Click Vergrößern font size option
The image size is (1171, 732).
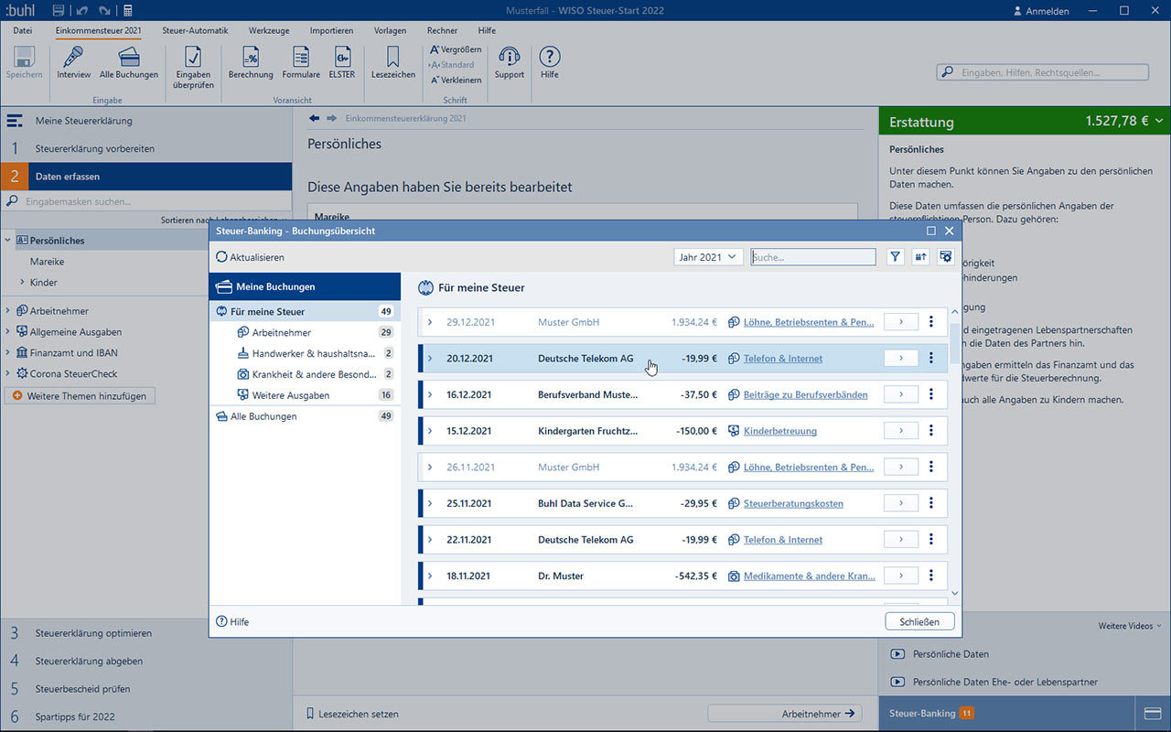pos(456,49)
